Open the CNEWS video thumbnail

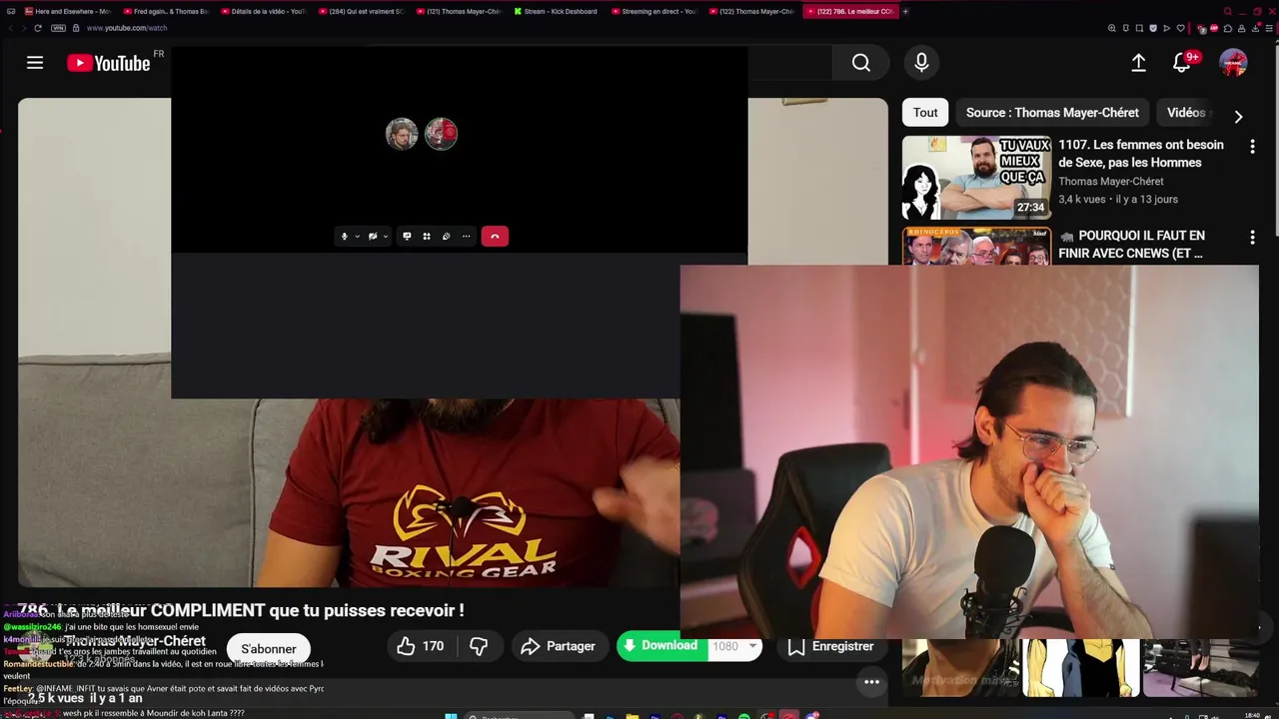tap(976, 247)
